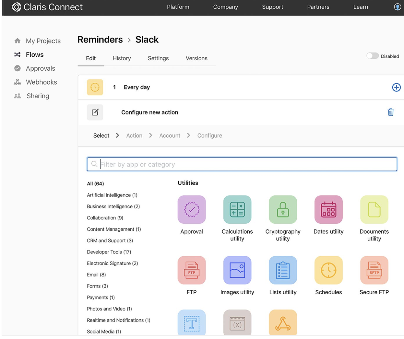Image resolution: width=404 pixels, height=339 pixels.
Task: Open the Versions tab
Action: click(196, 58)
